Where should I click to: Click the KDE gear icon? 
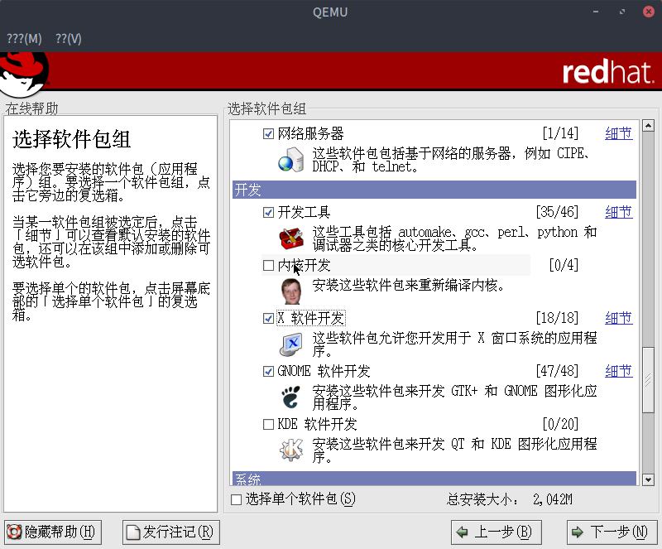pos(291,450)
